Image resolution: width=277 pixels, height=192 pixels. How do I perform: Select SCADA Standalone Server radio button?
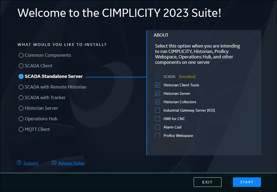21,76
